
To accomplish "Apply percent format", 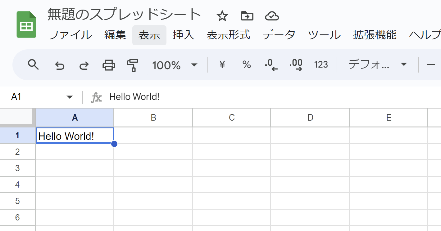I will pyautogui.click(x=246, y=65).
